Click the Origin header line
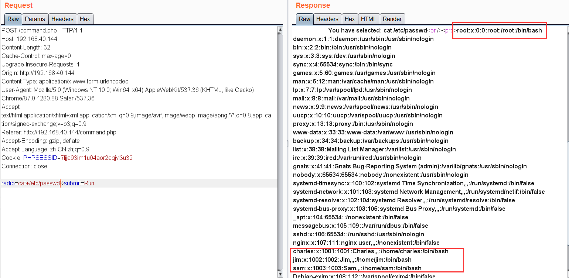 point(38,73)
